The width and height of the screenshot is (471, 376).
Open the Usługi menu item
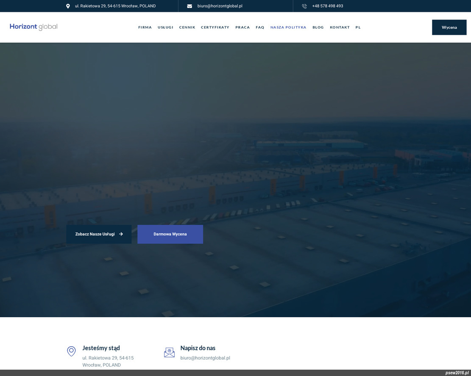click(165, 27)
